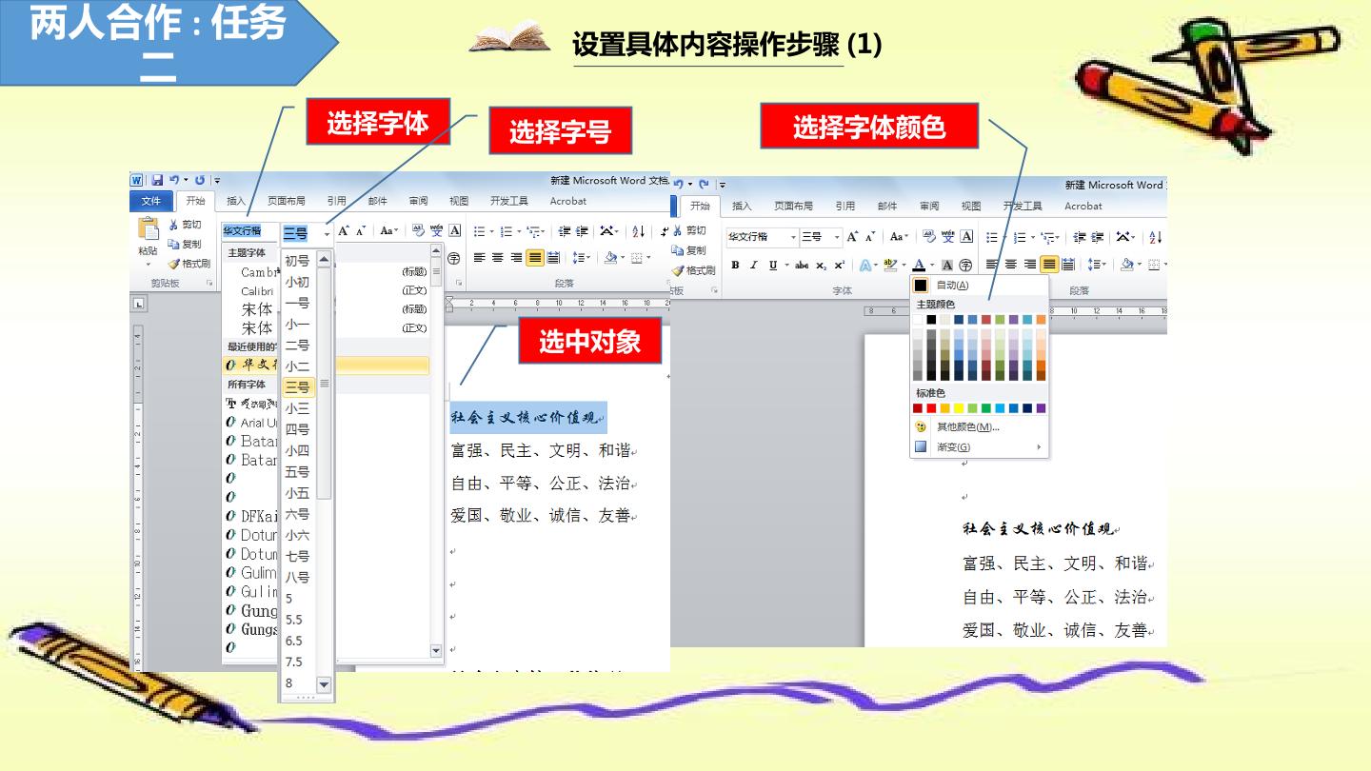
Task: Toggle Bold formatting button
Action: [735, 265]
